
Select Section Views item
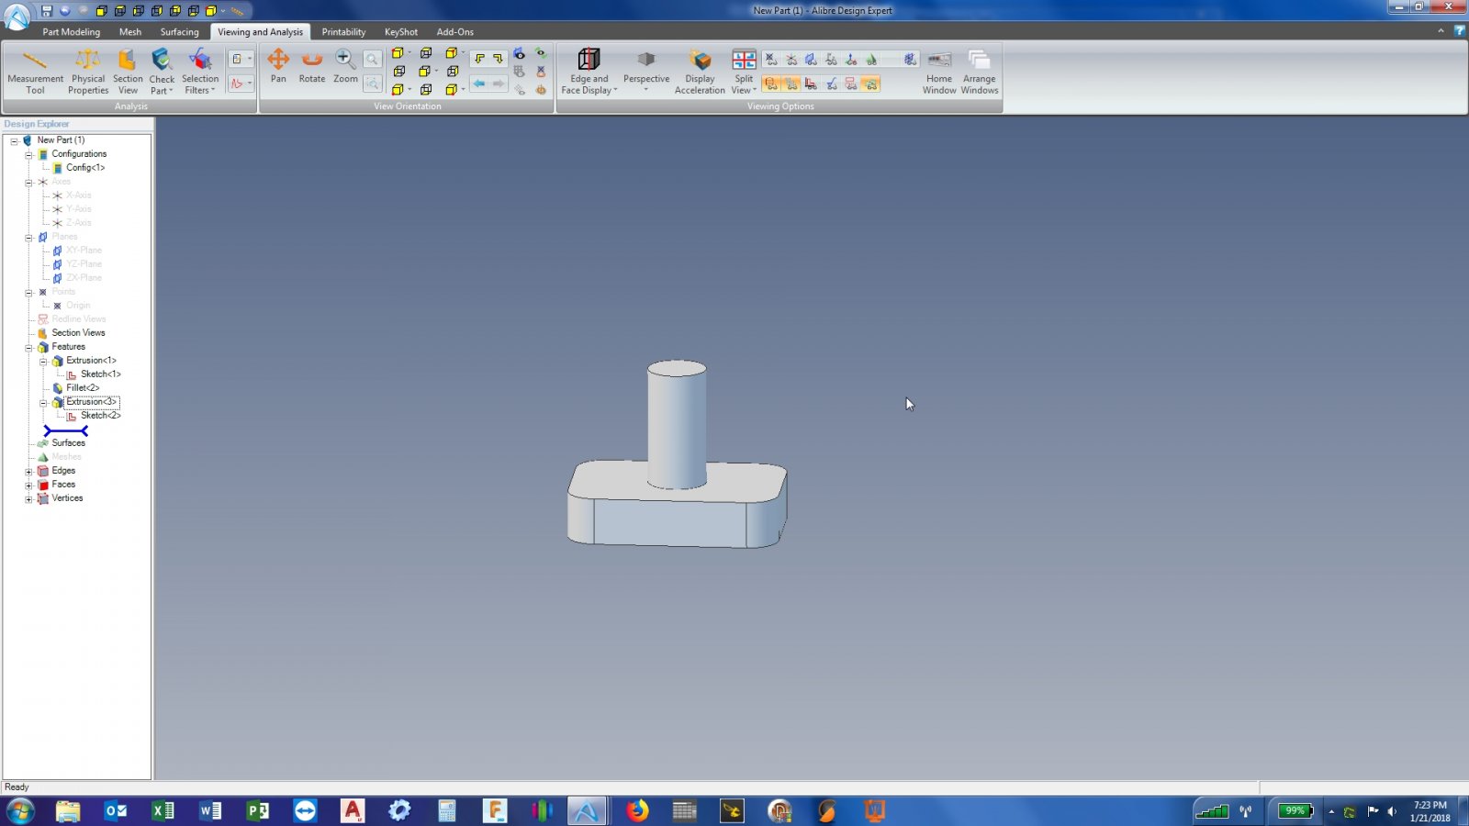tap(78, 333)
